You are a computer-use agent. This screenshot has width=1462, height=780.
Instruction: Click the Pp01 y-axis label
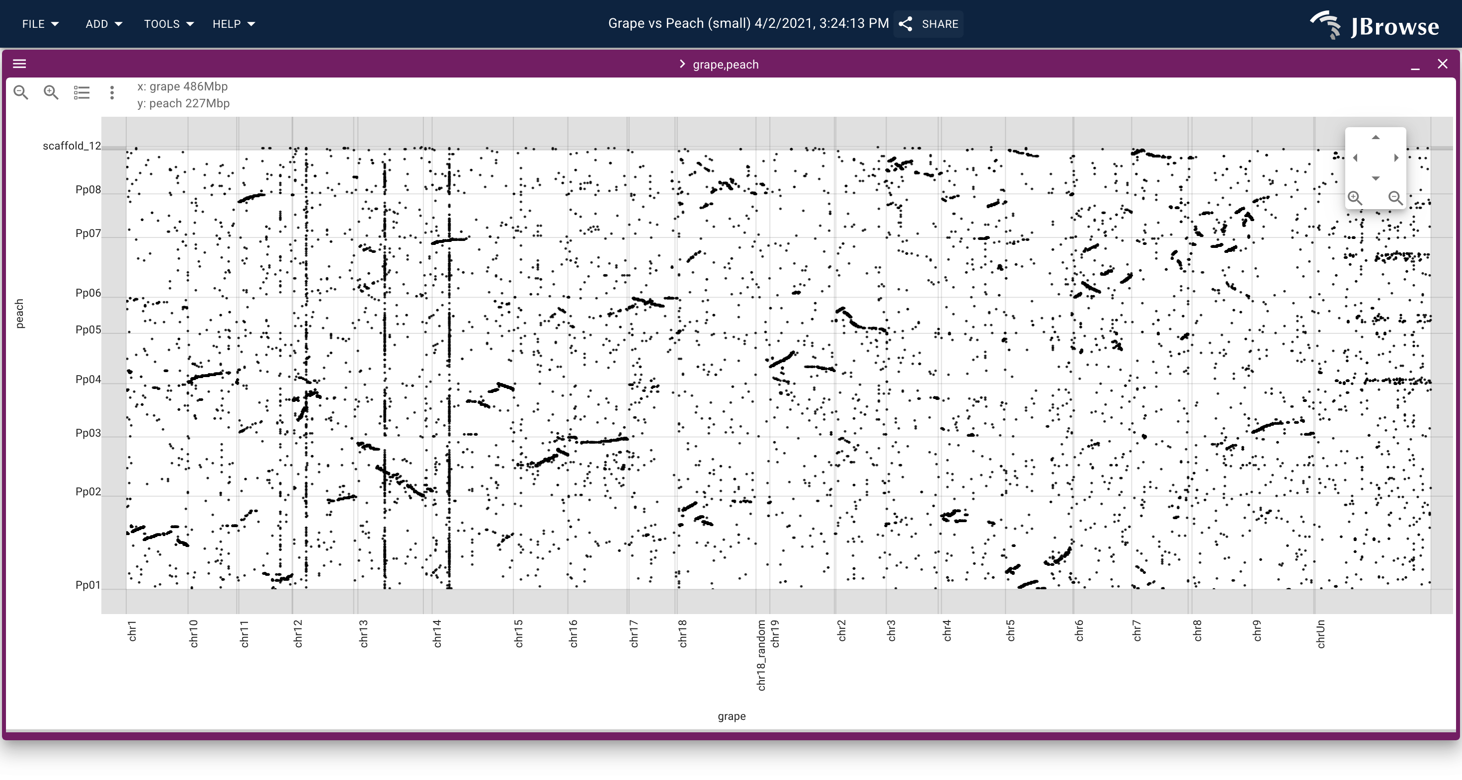click(x=88, y=585)
